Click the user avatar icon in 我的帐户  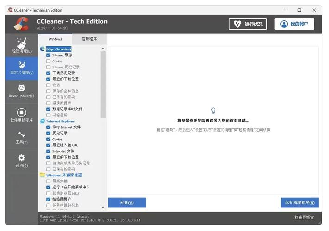pos(284,24)
